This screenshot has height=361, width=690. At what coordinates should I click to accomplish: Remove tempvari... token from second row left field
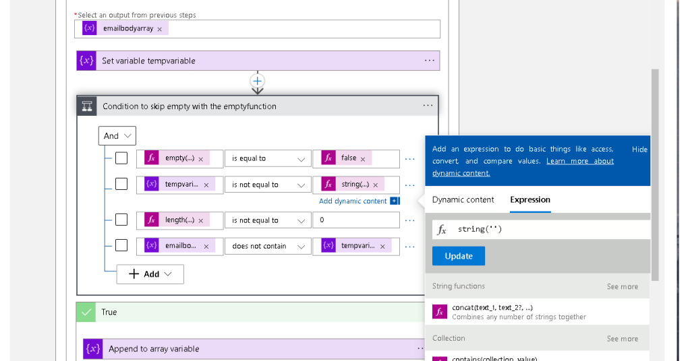point(206,185)
